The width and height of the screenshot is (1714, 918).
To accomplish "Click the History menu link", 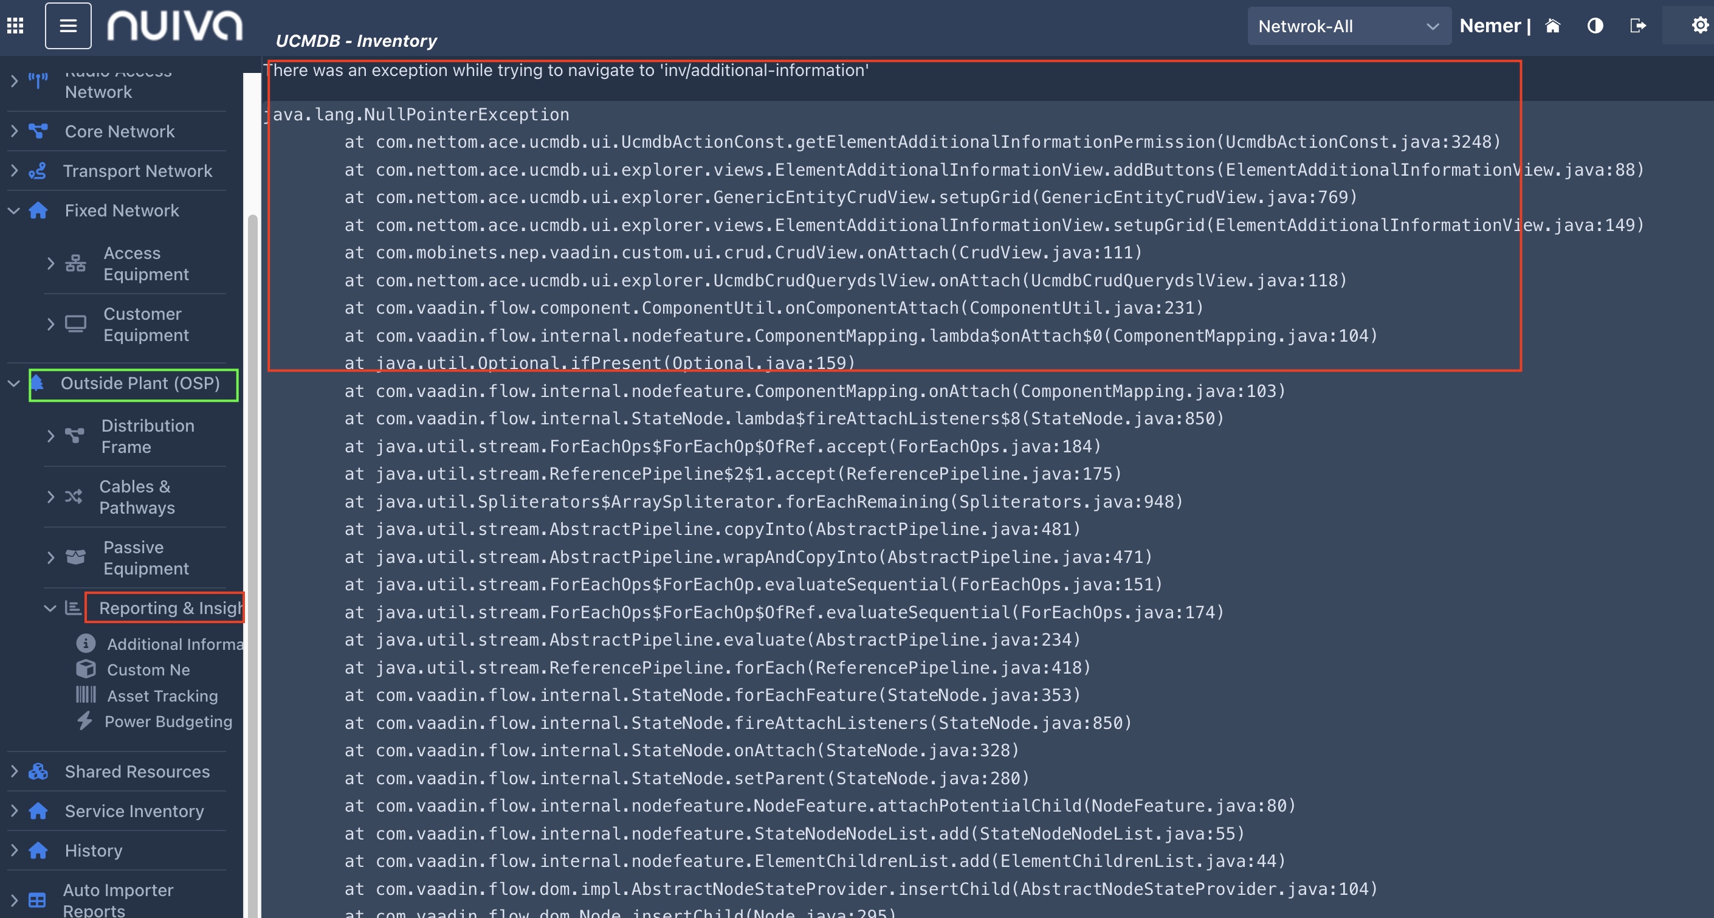I will coord(93,850).
